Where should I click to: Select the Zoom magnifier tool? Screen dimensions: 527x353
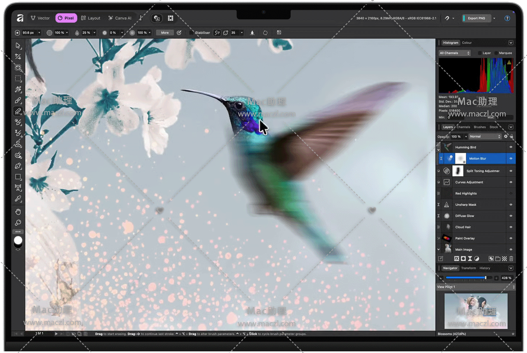[x=18, y=223]
